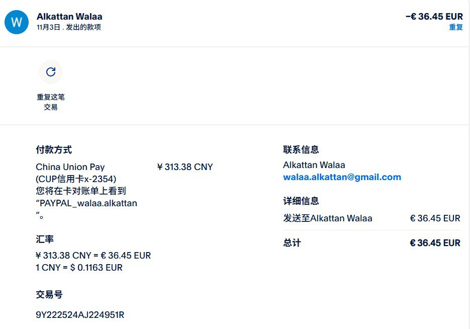Click the 1 CNY = $ 0.1163 EUR rate
Screen dimensions: 470x329
click(x=79, y=268)
